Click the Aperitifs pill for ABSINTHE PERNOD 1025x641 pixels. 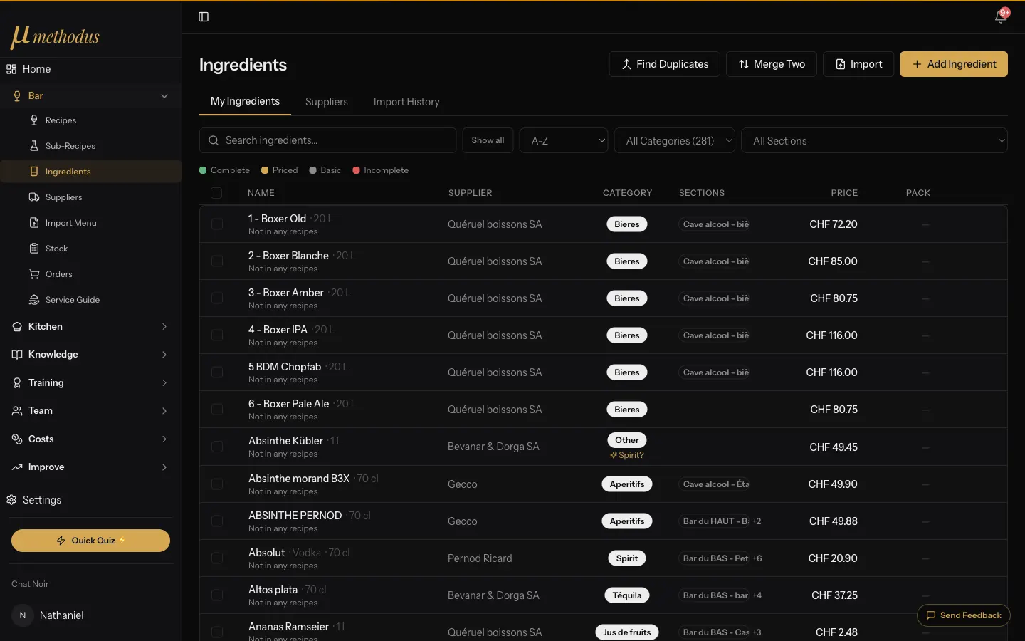627,521
